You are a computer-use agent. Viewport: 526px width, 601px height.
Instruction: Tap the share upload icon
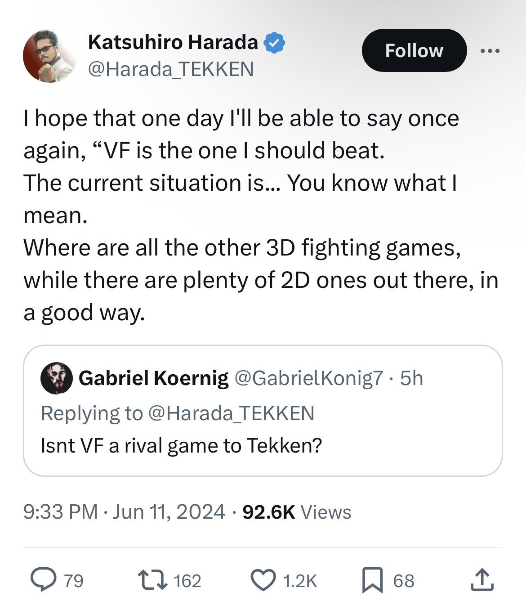pos(482,580)
